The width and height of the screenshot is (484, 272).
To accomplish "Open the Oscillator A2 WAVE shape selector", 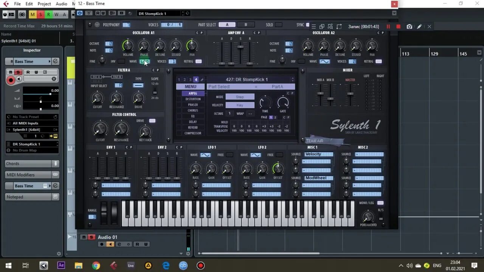I will 324,61.
